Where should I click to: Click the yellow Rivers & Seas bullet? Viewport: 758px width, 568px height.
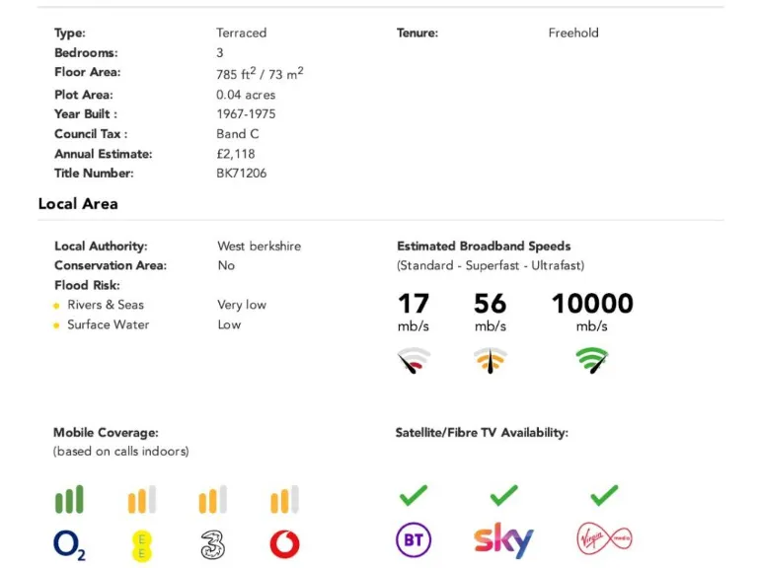56,306
